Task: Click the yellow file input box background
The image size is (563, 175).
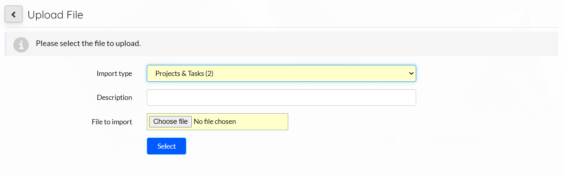Action: [x=262, y=122]
